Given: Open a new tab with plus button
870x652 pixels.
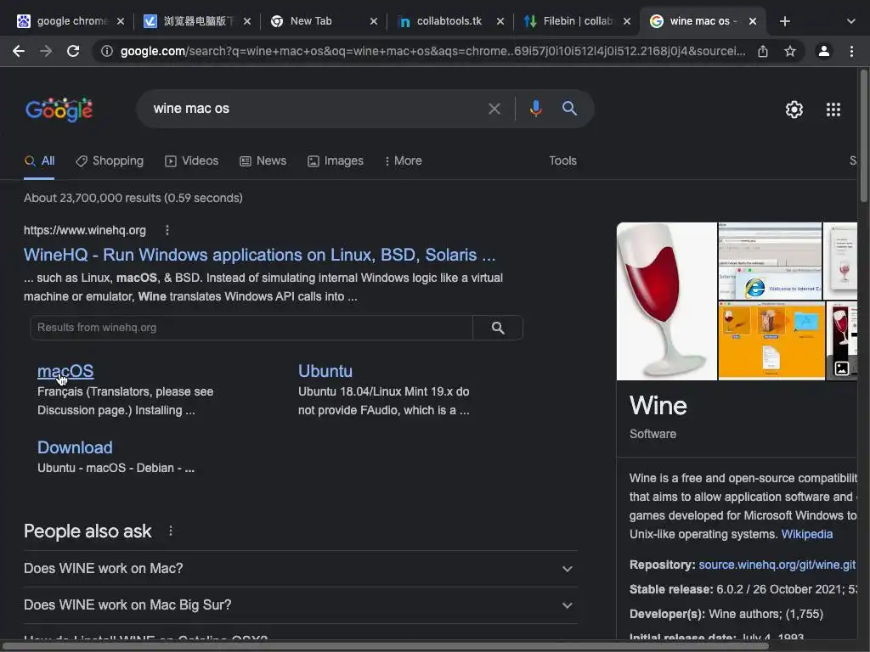Looking at the screenshot, I should point(784,21).
